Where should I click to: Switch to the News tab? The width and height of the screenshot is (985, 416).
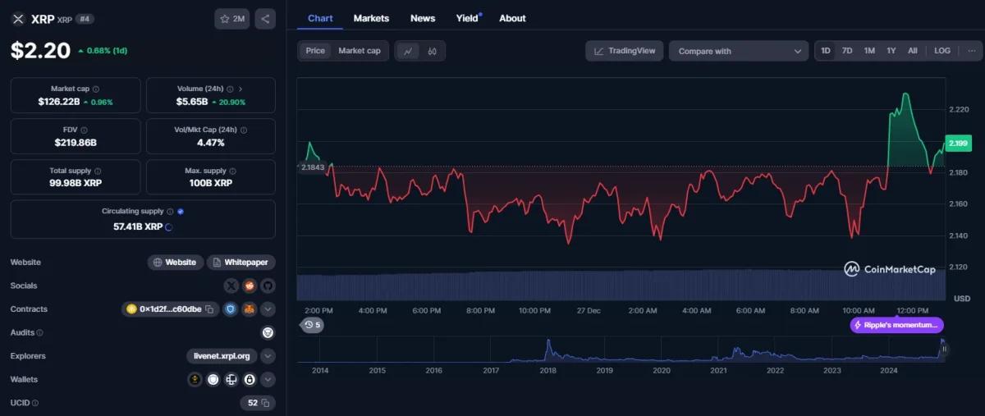coord(423,18)
